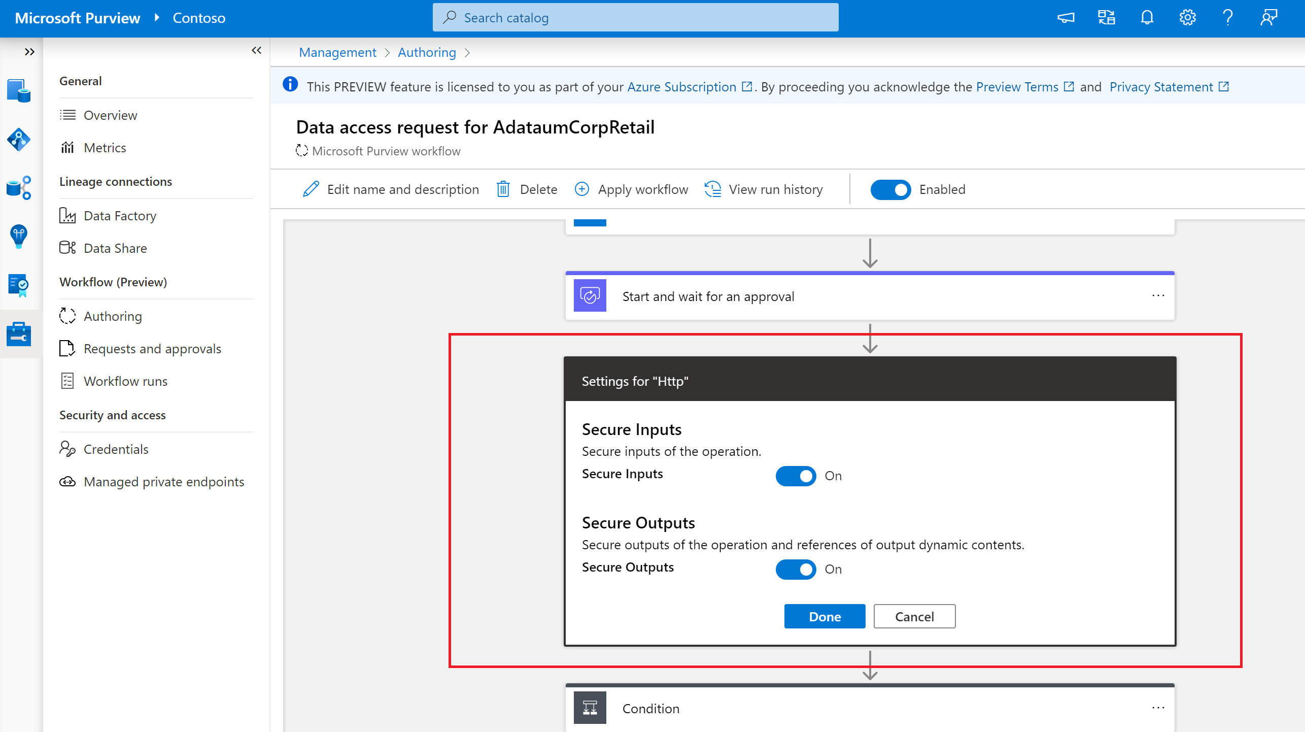Go to Authoring breadcrumb

point(427,52)
